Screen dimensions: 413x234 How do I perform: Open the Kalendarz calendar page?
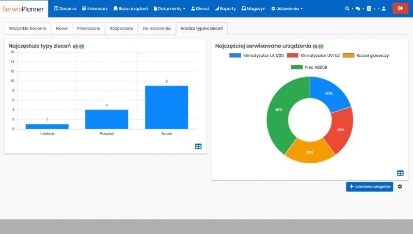tap(95, 8)
